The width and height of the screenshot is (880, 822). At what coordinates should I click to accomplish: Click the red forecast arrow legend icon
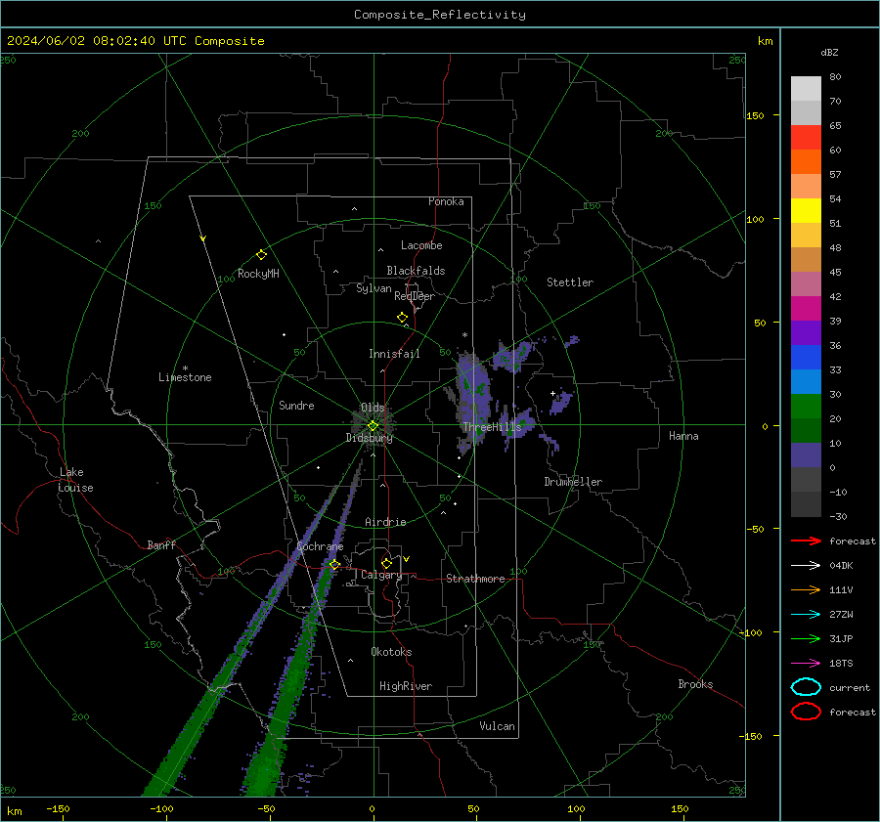(806, 541)
